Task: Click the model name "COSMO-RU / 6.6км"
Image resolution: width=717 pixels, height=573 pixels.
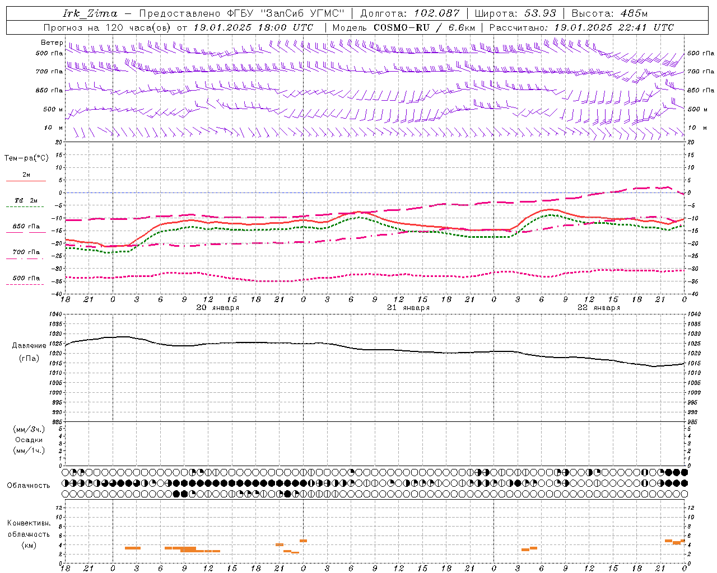Action: click(424, 27)
